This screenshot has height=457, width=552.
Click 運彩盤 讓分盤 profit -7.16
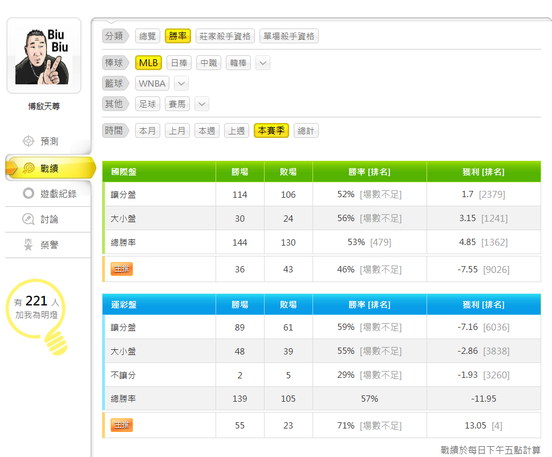pos(468,327)
